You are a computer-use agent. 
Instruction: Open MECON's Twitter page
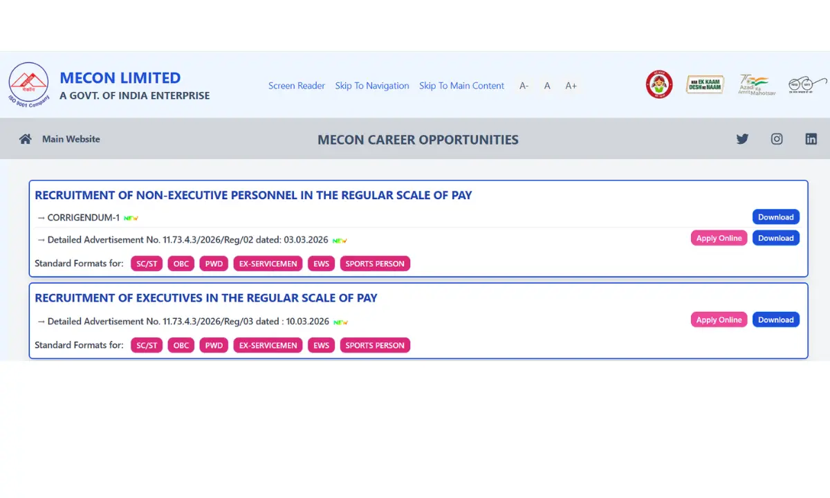tap(742, 138)
